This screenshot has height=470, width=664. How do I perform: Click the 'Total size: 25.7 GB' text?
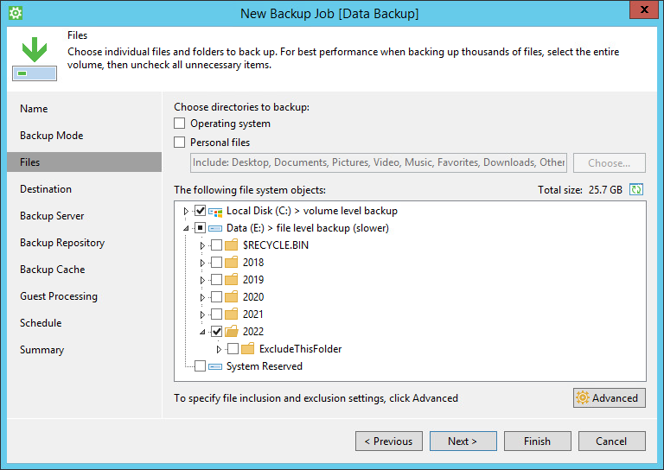coord(580,190)
